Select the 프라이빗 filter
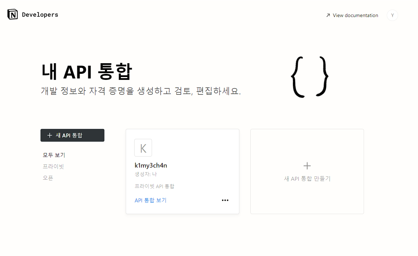 click(x=53, y=167)
